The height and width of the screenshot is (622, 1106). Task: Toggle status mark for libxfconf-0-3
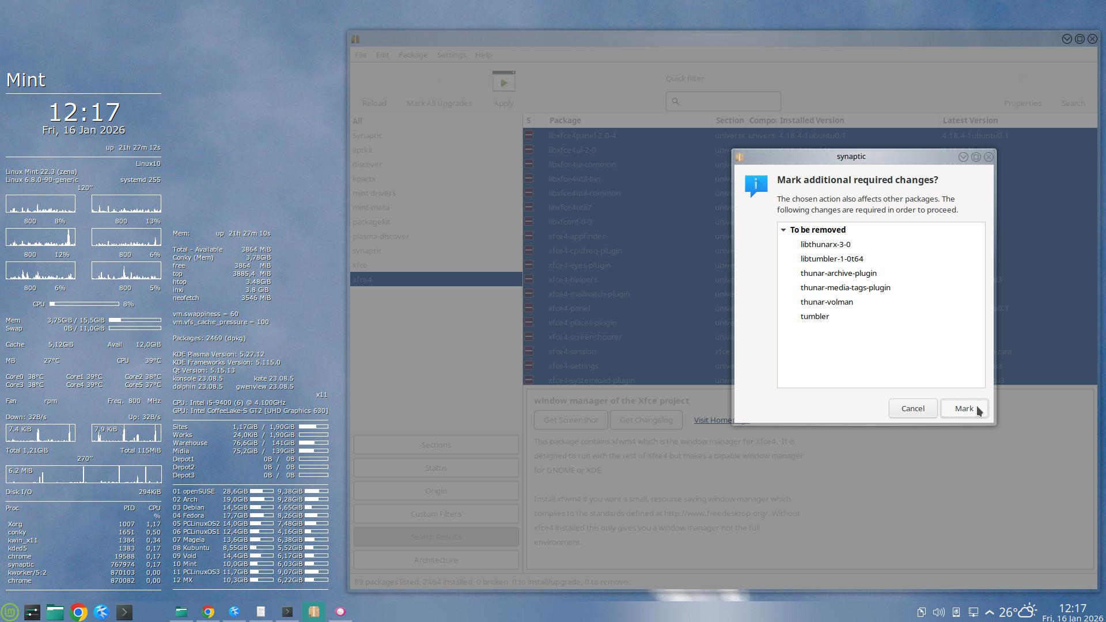coord(529,222)
